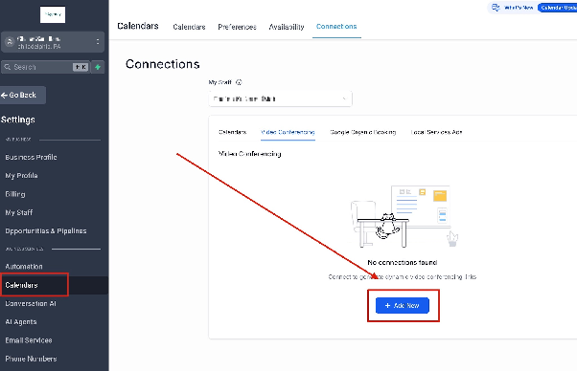Click the What's New announcement icon
This screenshot has height=371, width=577.
point(496,8)
